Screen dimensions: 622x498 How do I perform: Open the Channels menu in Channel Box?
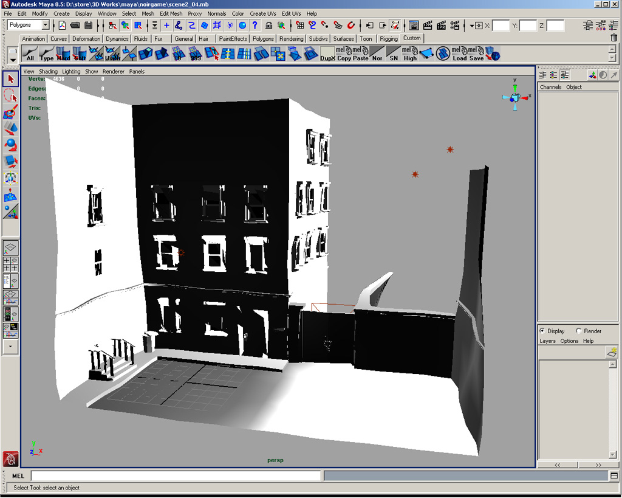(x=550, y=87)
